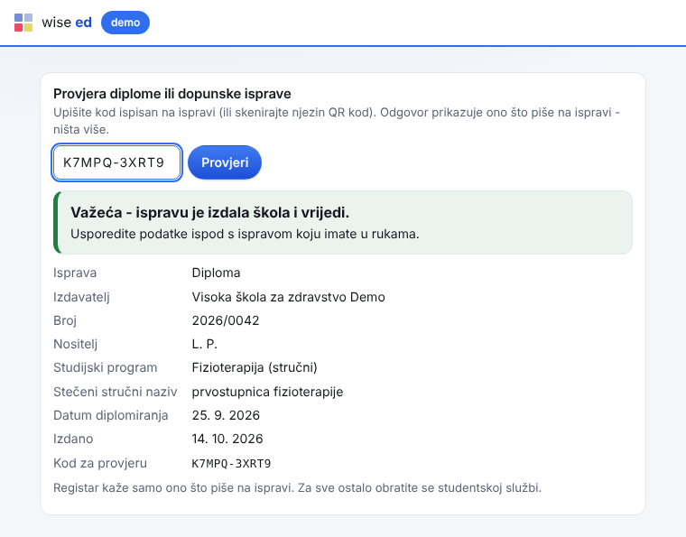Click 'prvostupnica fizioterapije' value
The height and width of the screenshot is (537, 686).
click(x=267, y=392)
